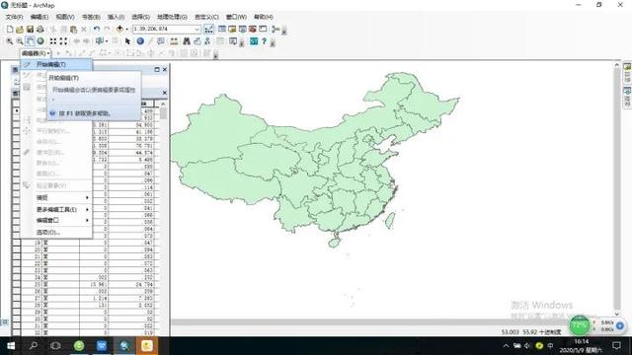Image resolution: width=632 pixels, height=355 pixels.
Task: Click the Add Data icon
Action: point(119,30)
